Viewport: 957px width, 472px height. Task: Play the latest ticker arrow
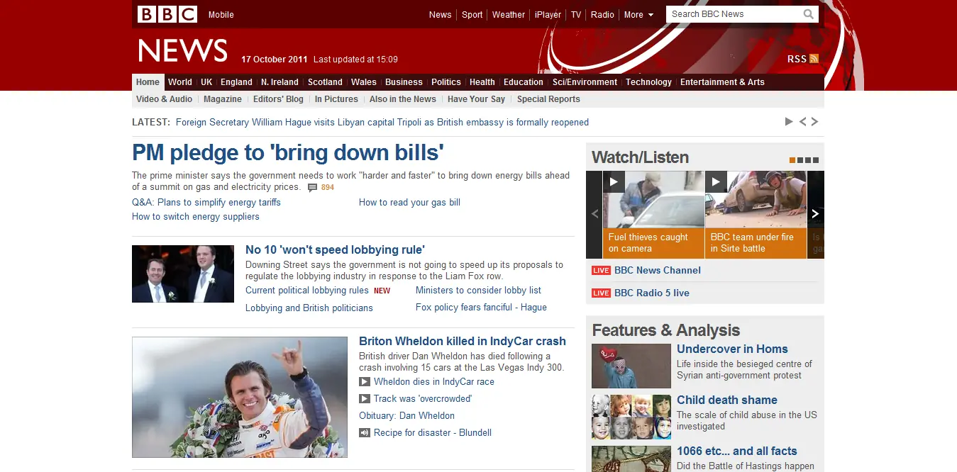click(x=789, y=122)
